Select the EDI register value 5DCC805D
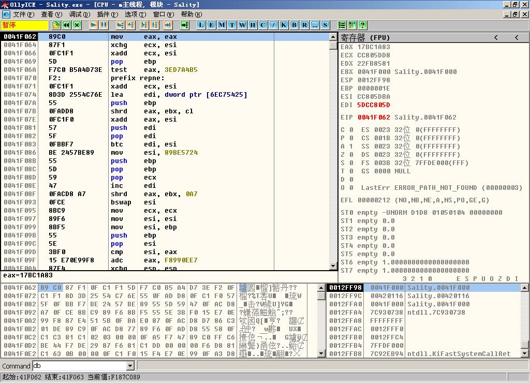 pos(374,105)
